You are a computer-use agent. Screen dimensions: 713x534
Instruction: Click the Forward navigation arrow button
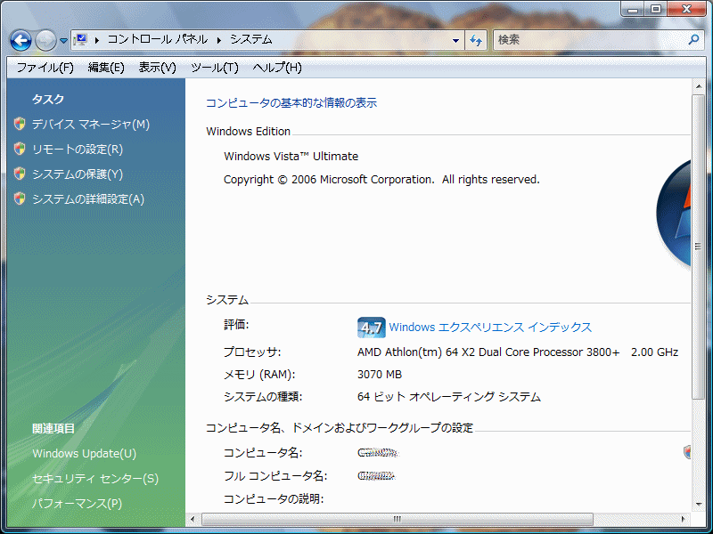click(x=45, y=40)
